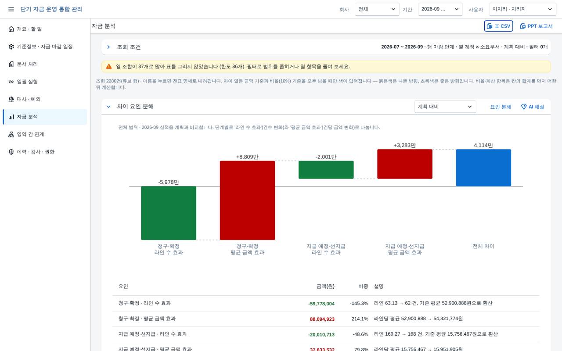Viewport: 562px width, 351px height.
Task: Click the 요인 분해 button
Action: (501, 107)
